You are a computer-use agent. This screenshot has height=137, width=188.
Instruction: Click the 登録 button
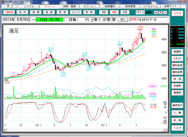[x=49, y=12]
